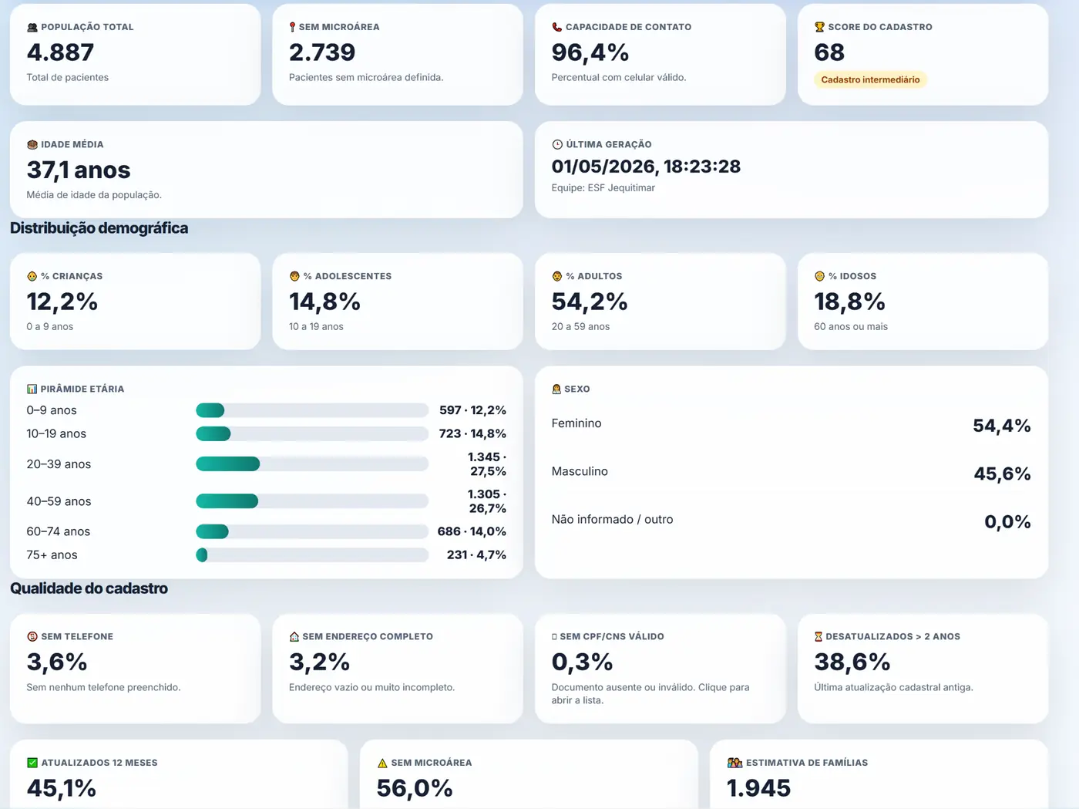
Task: Click the '3,6%' Sem Telefone value
Action: point(57,662)
